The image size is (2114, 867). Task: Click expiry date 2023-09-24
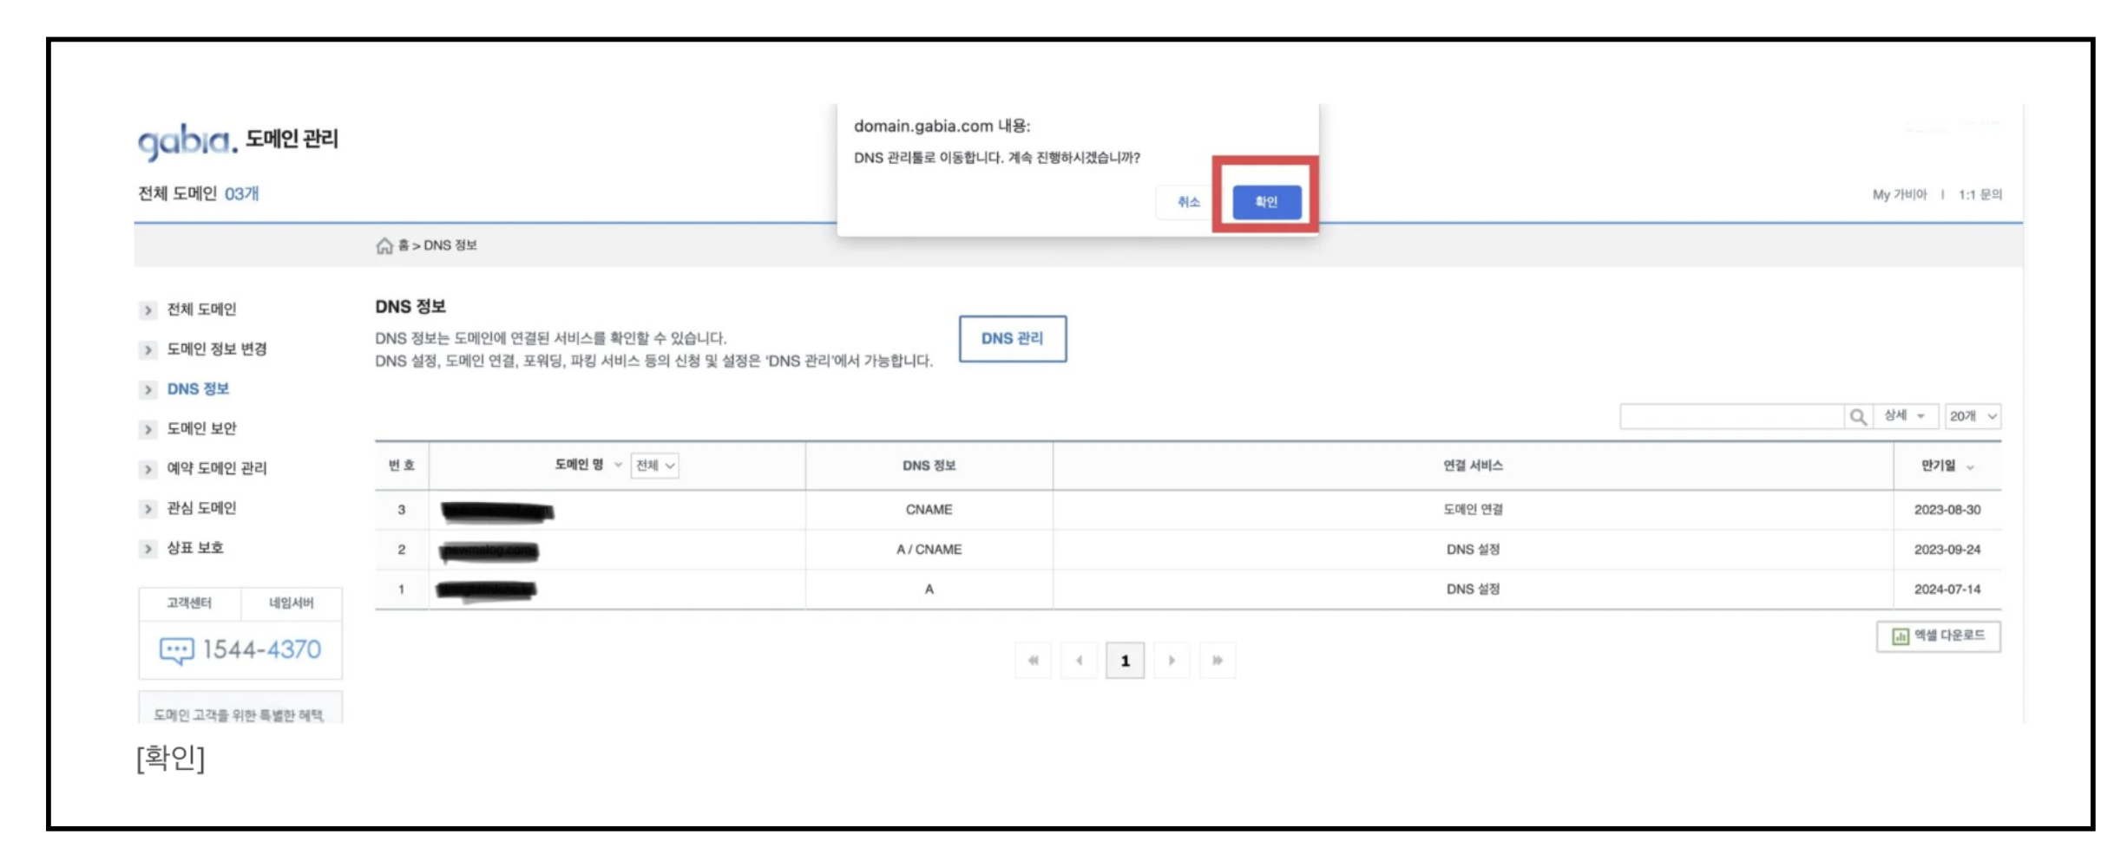click(1947, 550)
